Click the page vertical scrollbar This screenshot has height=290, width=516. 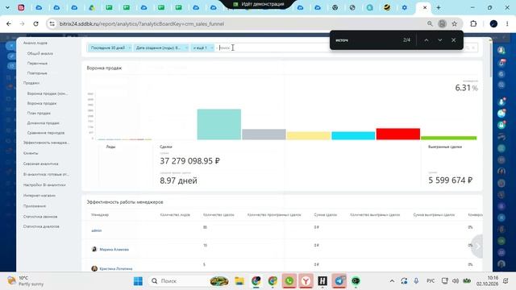tap(490, 58)
